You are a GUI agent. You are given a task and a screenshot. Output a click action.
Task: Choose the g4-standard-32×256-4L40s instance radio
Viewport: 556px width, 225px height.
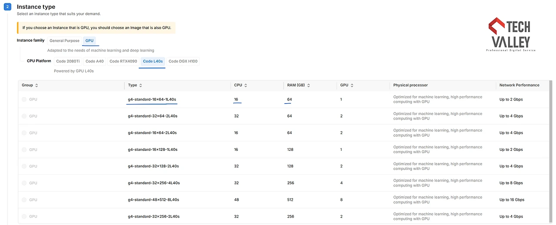[24, 183]
